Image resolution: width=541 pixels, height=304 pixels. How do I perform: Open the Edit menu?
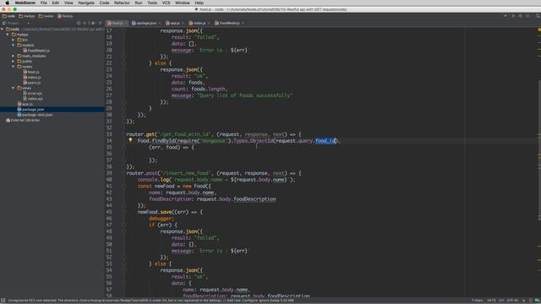pyautogui.click(x=56, y=3)
